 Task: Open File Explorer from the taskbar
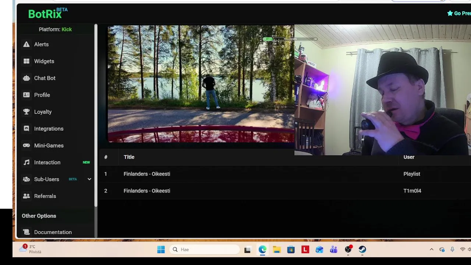pos(277,250)
